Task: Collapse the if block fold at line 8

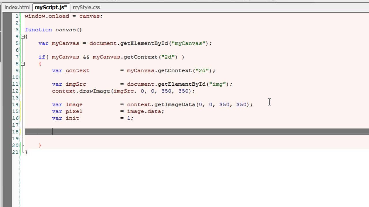Action: [23, 64]
